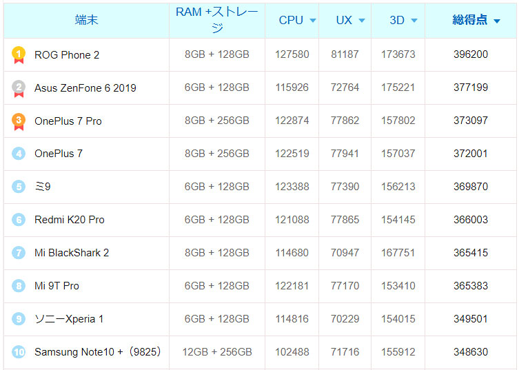Click CPU score 123388
Image resolution: width=519 pixels, height=370 pixels.
click(292, 187)
